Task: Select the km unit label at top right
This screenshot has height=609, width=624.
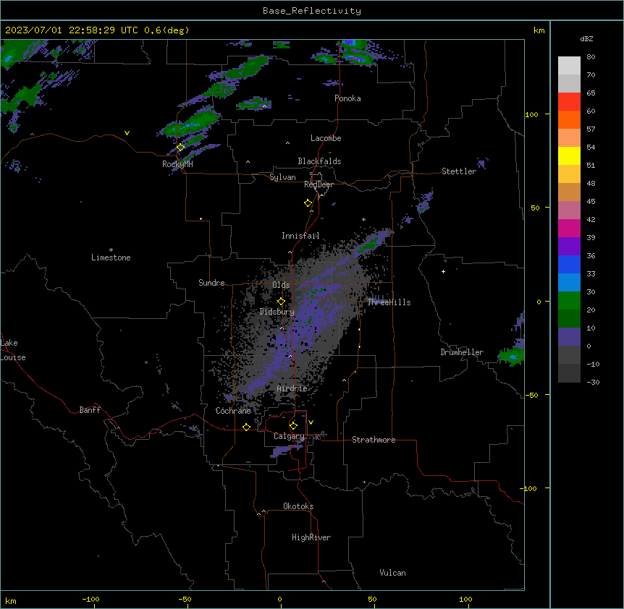Action: (539, 30)
